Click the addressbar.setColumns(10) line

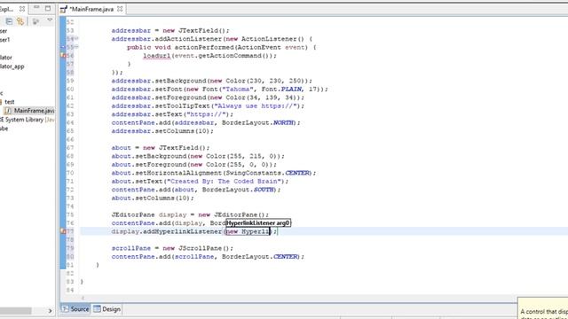(x=162, y=131)
